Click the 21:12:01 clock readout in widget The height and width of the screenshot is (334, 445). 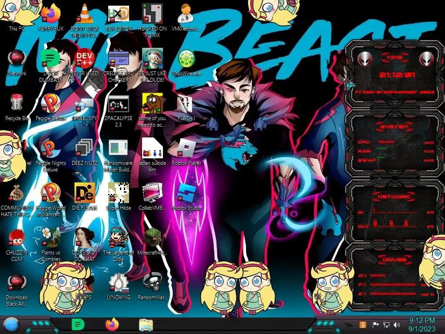pyautogui.click(x=397, y=75)
